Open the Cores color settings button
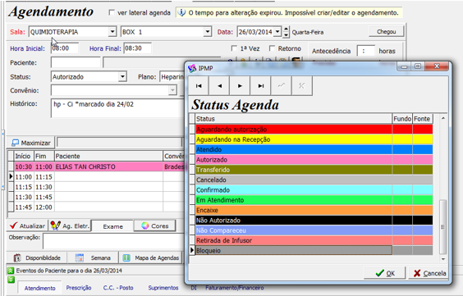 [155, 225]
